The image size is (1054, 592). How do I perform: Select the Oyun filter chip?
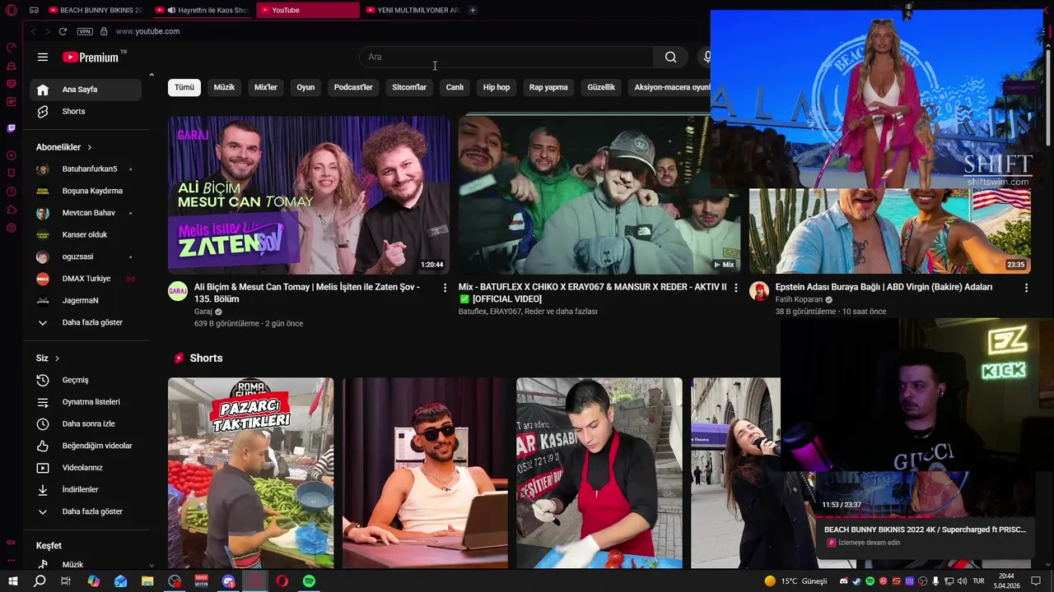tap(305, 87)
